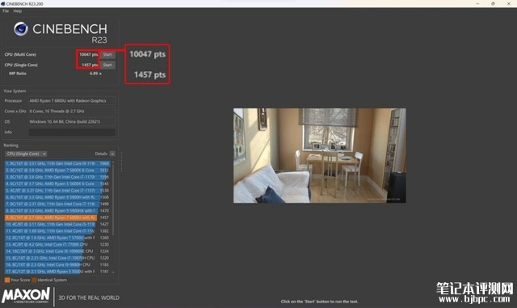The width and height of the screenshot is (517, 308).
Task: Open the File menu
Action: (x=6, y=11)
